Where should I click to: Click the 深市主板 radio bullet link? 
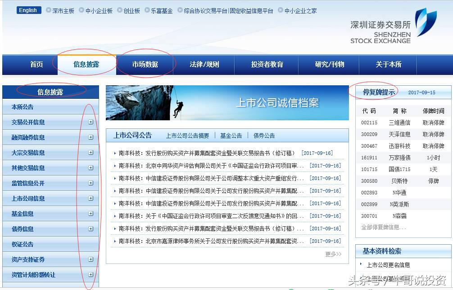click(x=60, y=11)
